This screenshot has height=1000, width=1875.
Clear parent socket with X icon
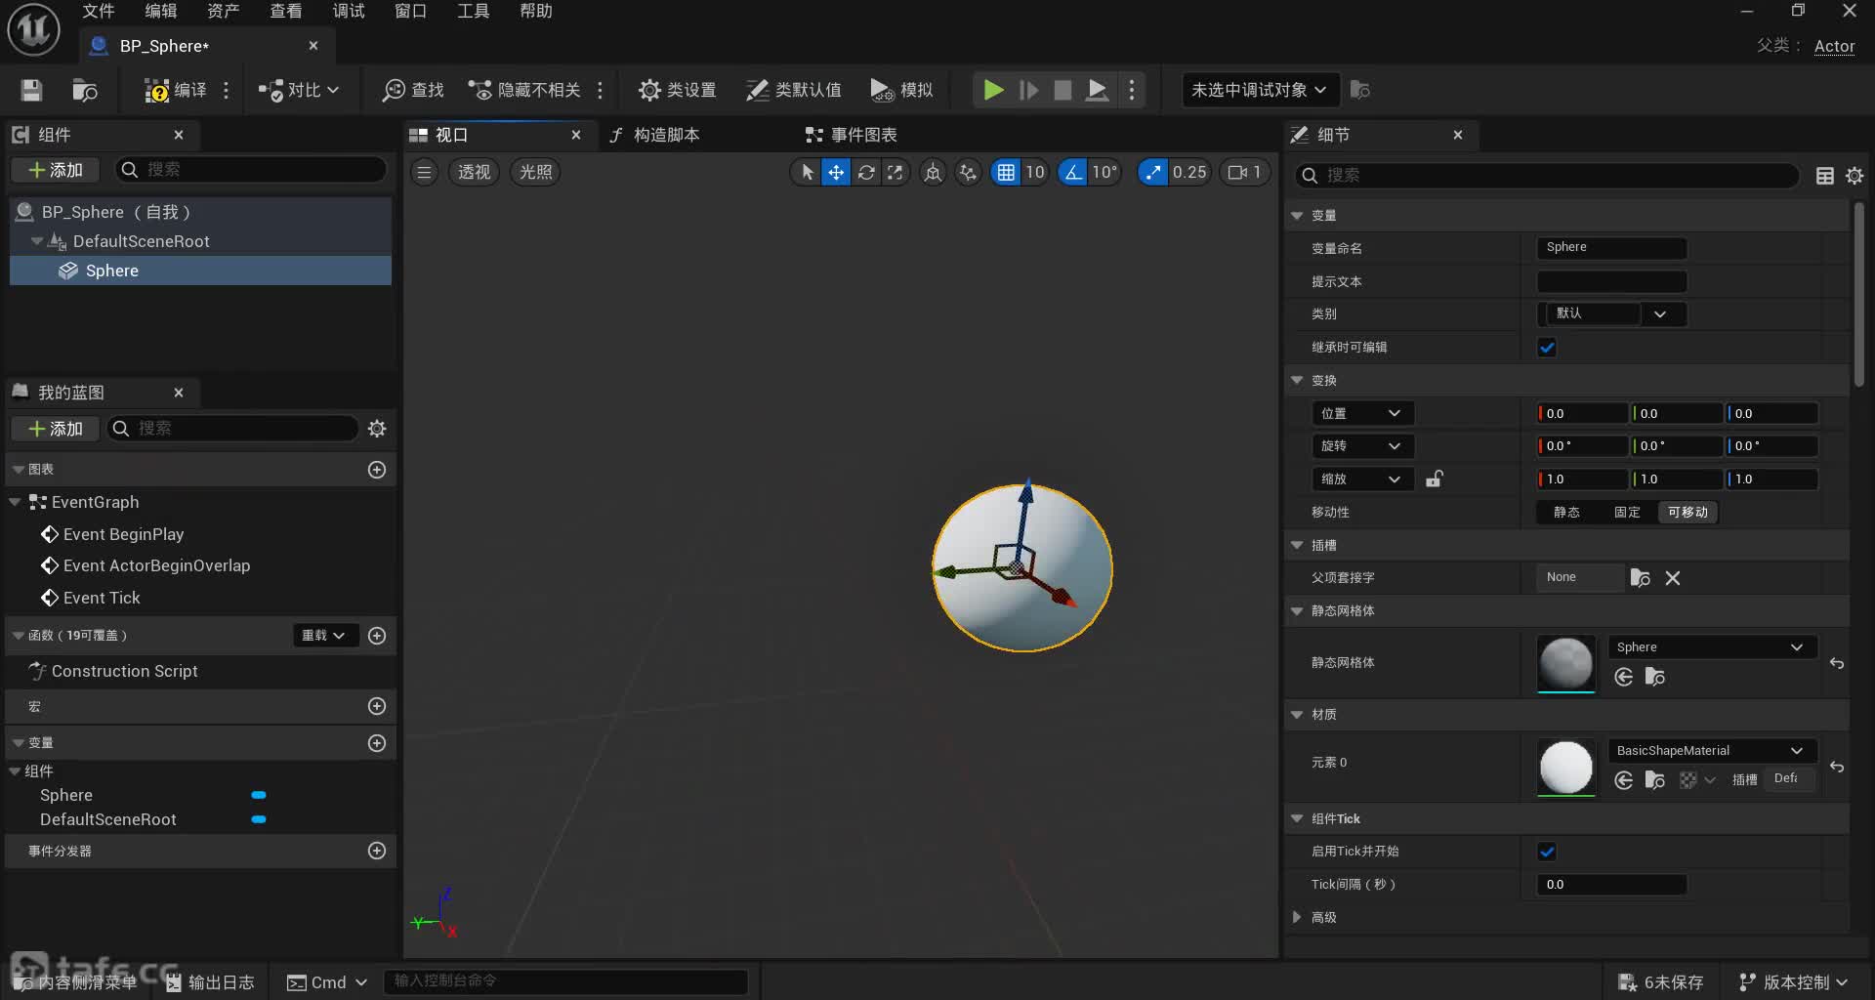1673,578
